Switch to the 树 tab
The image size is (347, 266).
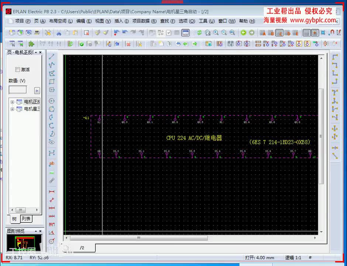tap(14, 219)
